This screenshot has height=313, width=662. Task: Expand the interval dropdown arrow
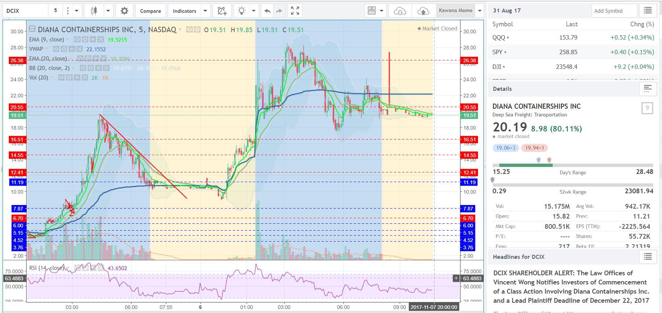(76, 11)
